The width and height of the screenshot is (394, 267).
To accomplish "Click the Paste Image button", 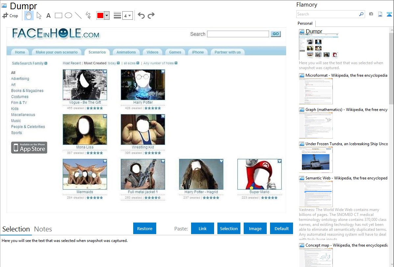I will [x=255, y=228].
